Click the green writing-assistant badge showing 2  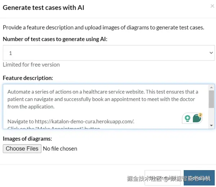197,118
